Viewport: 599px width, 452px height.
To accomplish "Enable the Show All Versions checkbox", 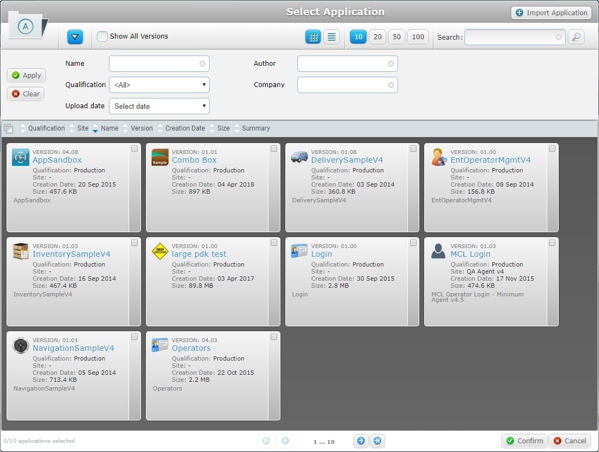I will coord(102,36).
